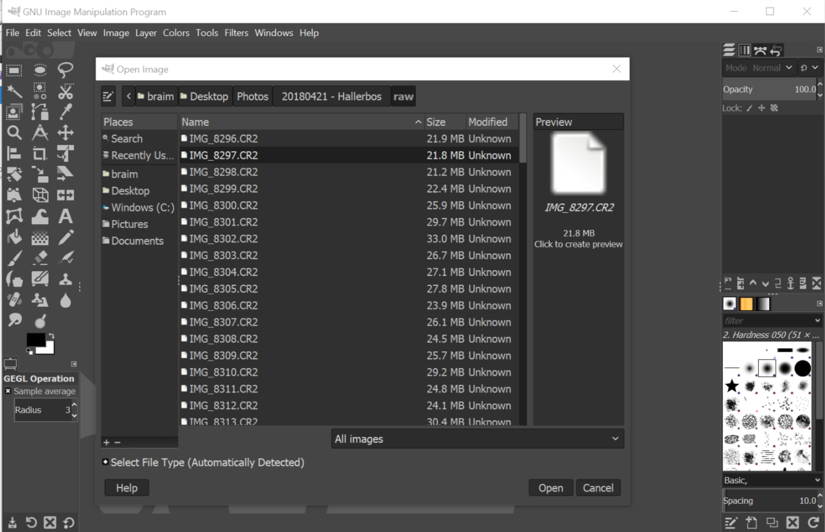Select the Smudge tool

(x=14, y=320)
